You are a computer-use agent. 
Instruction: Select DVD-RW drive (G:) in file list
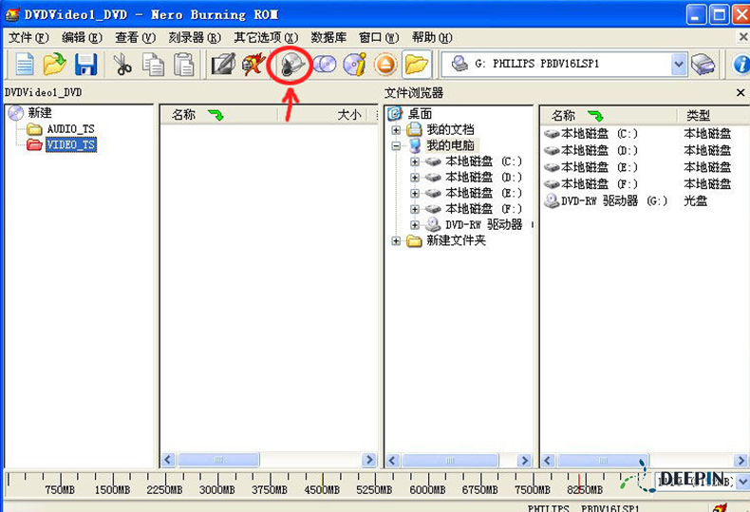point(613,201)
